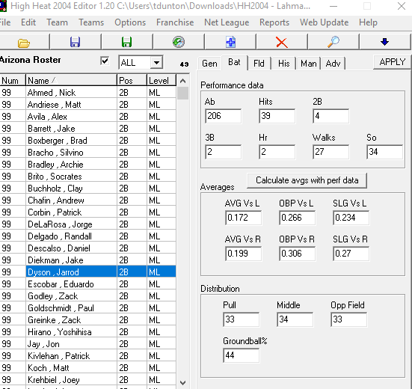Click the 3B input field
Screen dimensions: 412x389
tap(223, 152)
